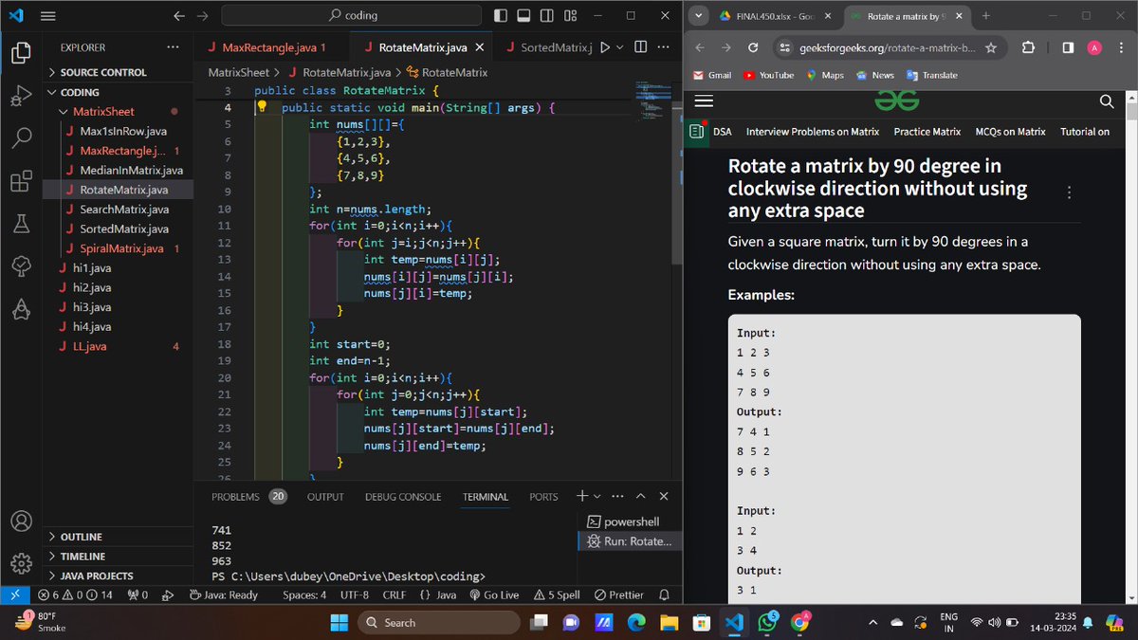
Task: Split the editor right
Action: coord(641,47)
